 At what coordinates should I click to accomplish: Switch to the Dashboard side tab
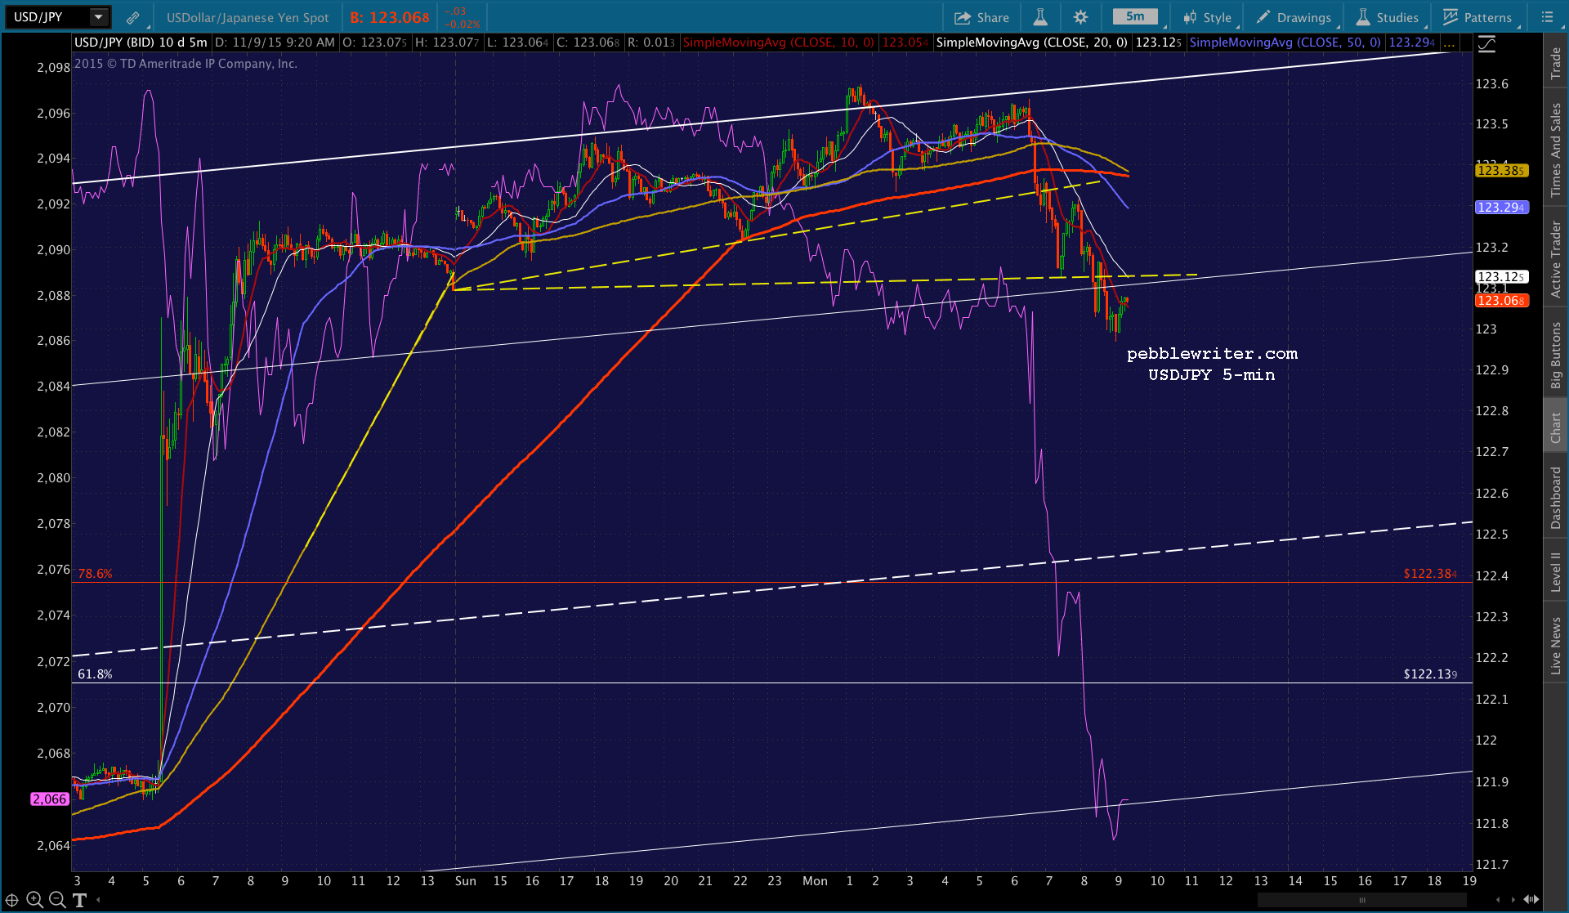[1555, 497]
